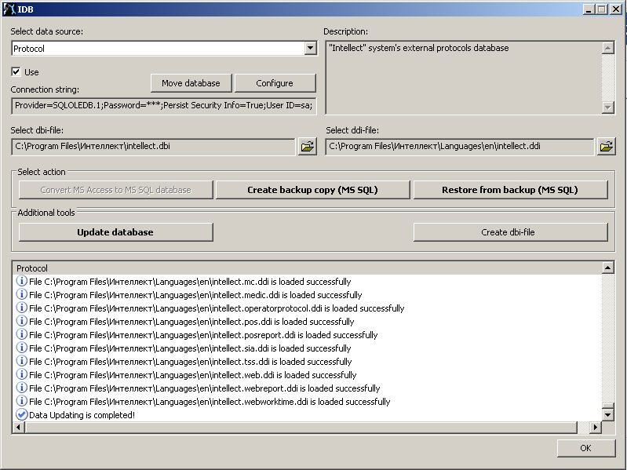Click the info icon beside intellect.pos.ddi entry

pyautogui.click(x=22, y=322)
